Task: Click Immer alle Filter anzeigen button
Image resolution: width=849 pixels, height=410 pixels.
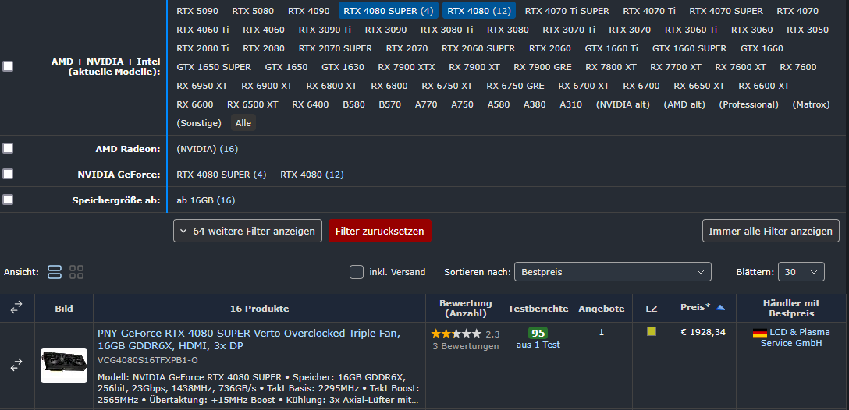Action: pos(770,231)
